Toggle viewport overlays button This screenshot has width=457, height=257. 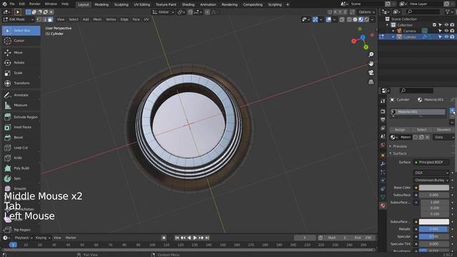(328, 19)
